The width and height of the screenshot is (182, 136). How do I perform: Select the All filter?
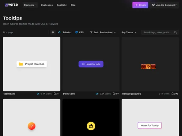click(x=53, y=32)
